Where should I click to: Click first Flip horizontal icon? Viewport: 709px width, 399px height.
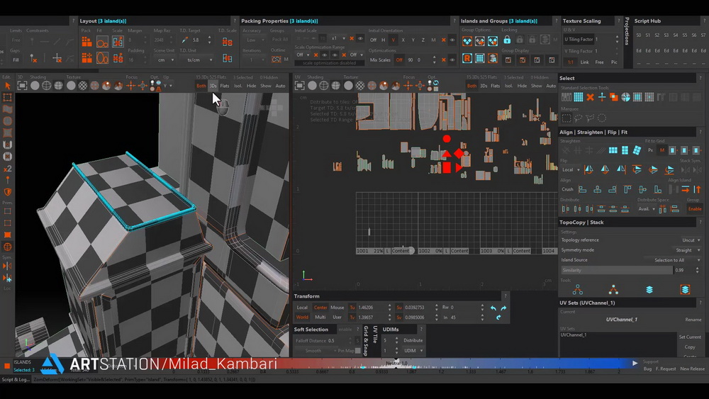click(588, 170)
